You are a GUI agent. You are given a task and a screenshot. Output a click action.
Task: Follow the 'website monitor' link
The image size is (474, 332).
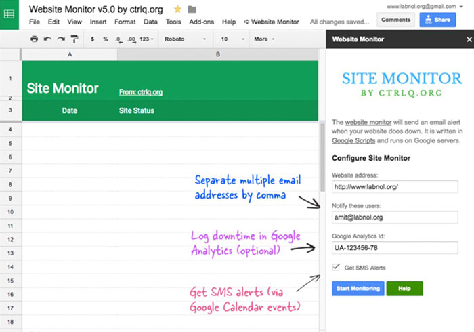tap(368, 122)
